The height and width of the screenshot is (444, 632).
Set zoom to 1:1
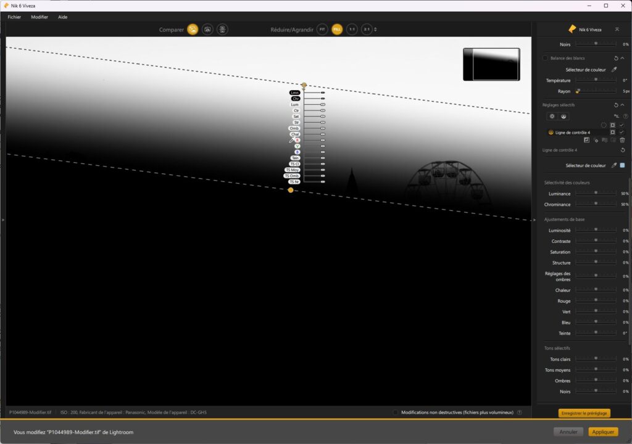click(x=352, y=30)
